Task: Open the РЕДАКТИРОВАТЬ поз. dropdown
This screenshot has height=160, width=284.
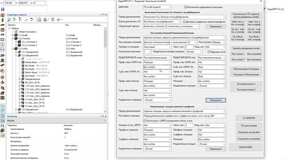Action: coord(212,58)
